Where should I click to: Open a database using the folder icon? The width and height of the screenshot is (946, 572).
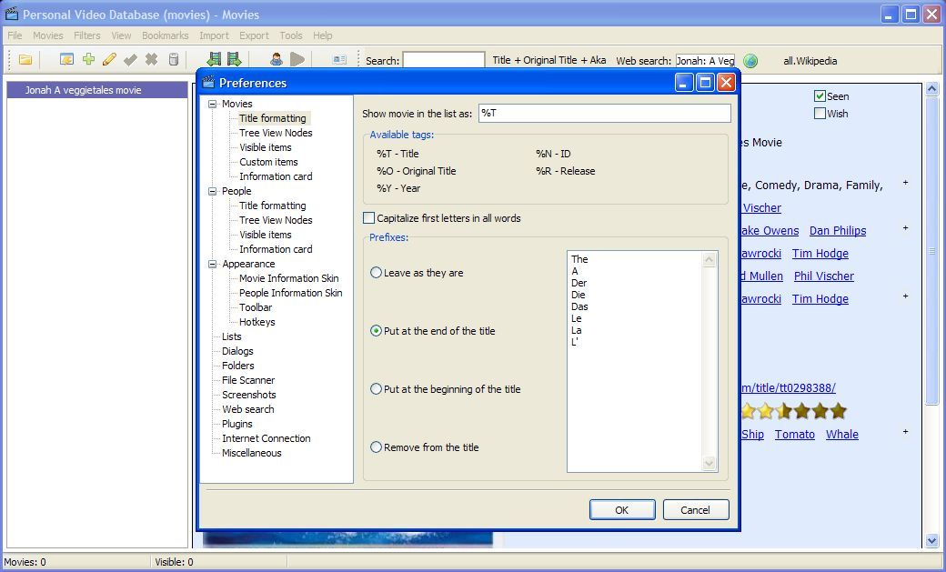point(25,61)
